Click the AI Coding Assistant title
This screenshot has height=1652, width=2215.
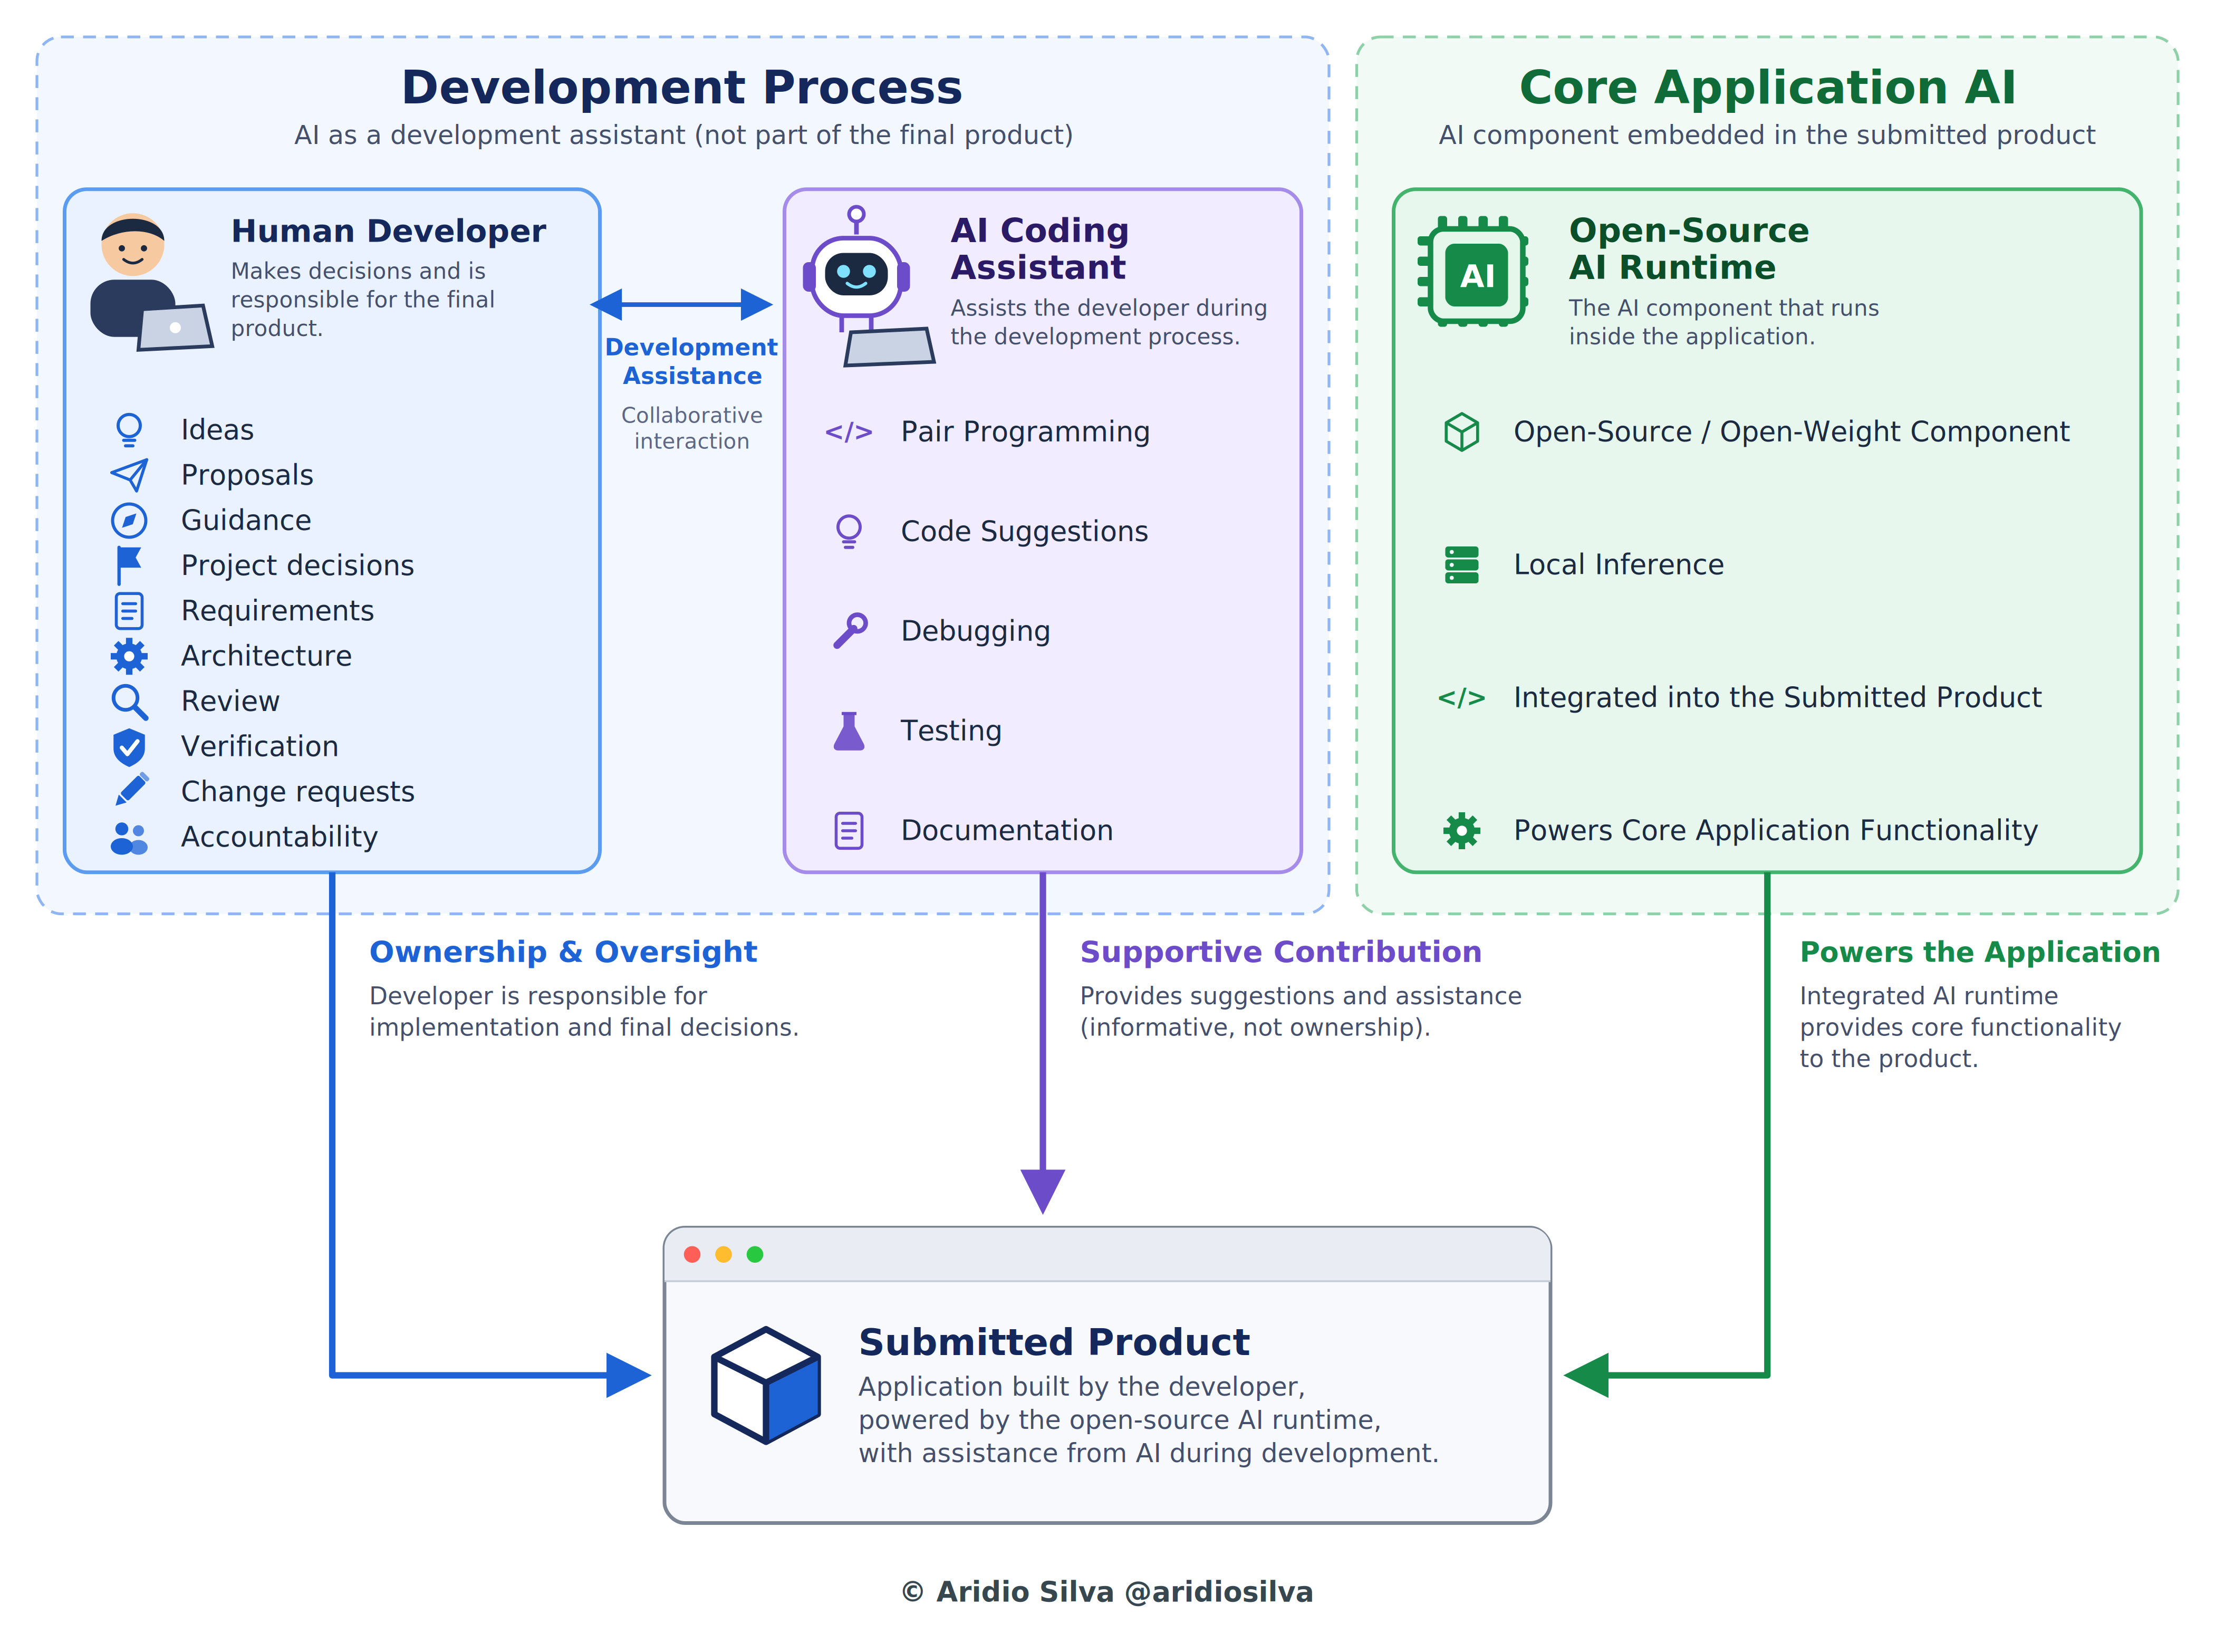[1039, 249]
